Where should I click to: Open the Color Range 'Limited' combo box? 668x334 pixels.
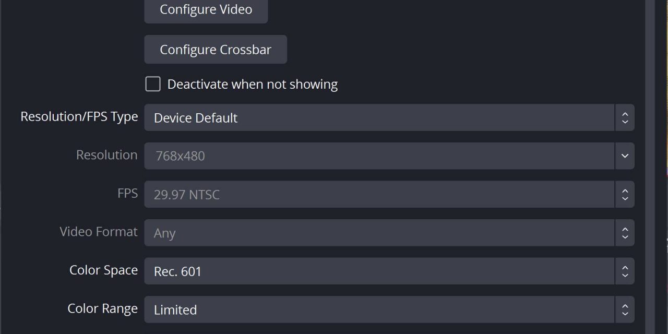coord(379,309)
